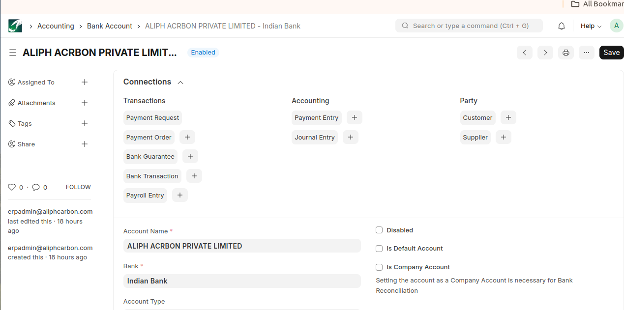This screenshot has width=624, height=310.
Task: Go to previous document arrow
Action: (x=525, y=53)
